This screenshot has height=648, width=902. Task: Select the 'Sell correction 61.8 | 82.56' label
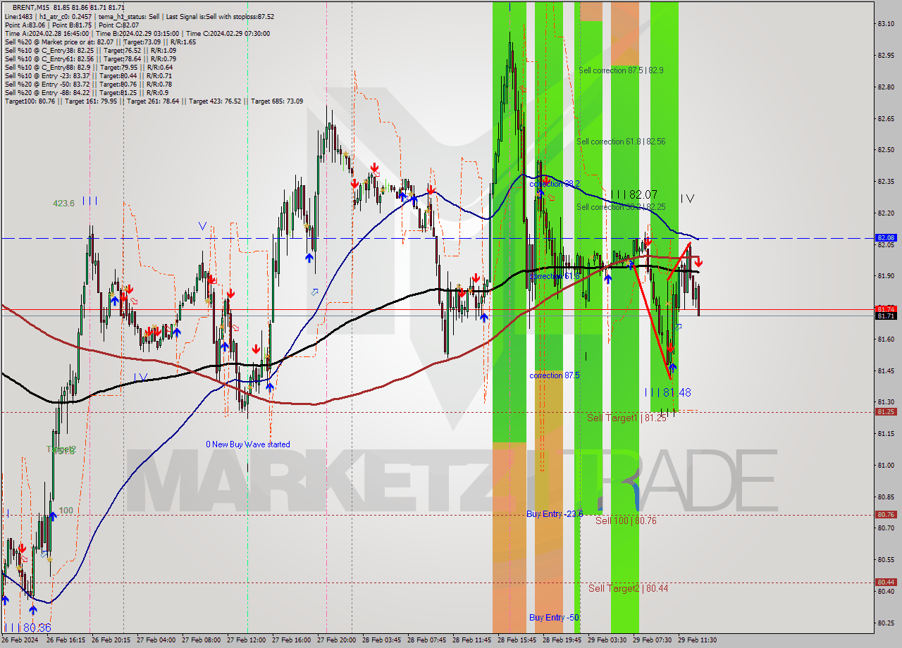pyautogui.click(x=621, y=142)
